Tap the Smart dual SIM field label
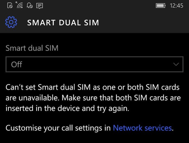Viewport: 189px width, 143px height. [x=32, y=48]
